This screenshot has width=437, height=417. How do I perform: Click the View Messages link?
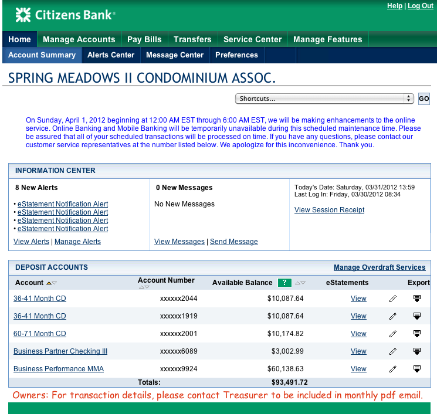pyautogui.click(x=179, y=242)
